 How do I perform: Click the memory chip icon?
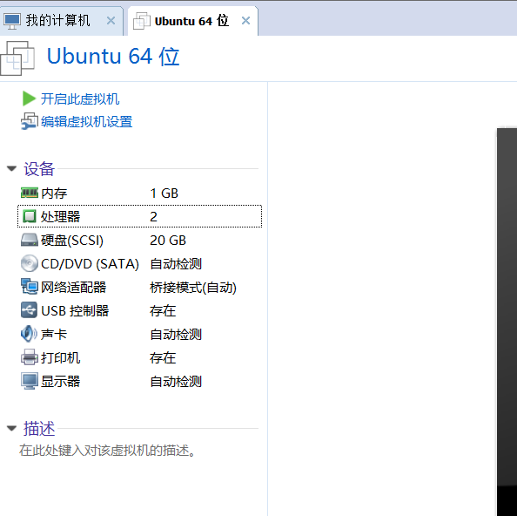[30, 193]
